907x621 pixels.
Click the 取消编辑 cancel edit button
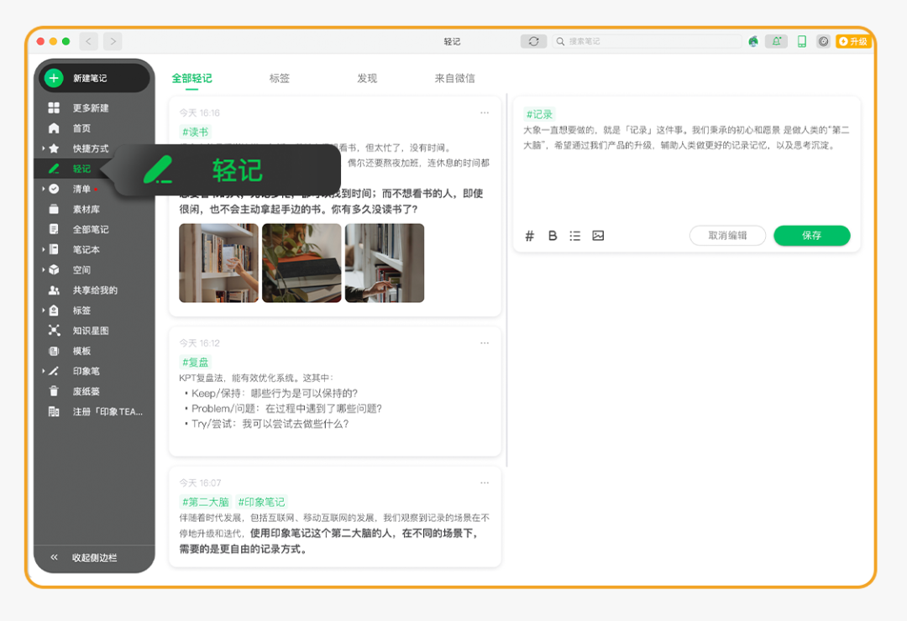(x=727, y=235)
